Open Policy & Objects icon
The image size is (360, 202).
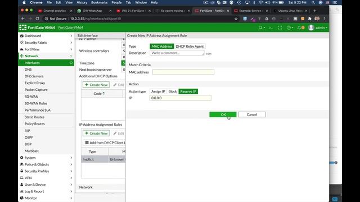coord(21,164)
